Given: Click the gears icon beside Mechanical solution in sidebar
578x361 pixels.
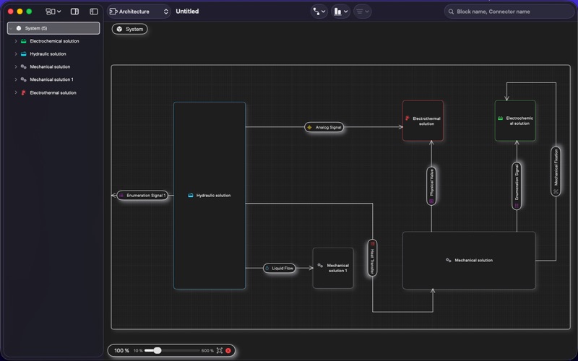Looking at the screenshot, I should [x=24, y=66].
